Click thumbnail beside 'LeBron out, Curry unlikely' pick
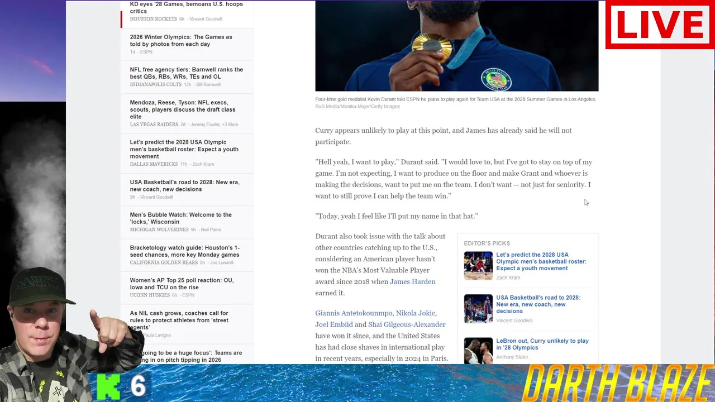 coord(478,351)
